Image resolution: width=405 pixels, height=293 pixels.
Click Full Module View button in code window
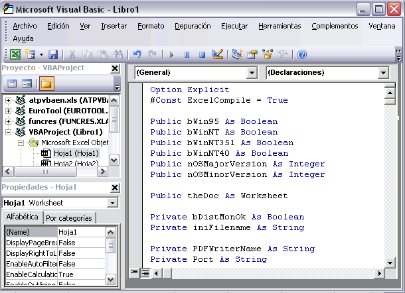pos(145,273)
